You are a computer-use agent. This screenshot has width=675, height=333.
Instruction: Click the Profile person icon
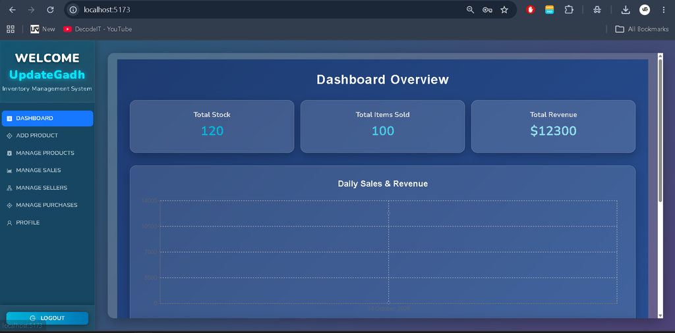9,223
